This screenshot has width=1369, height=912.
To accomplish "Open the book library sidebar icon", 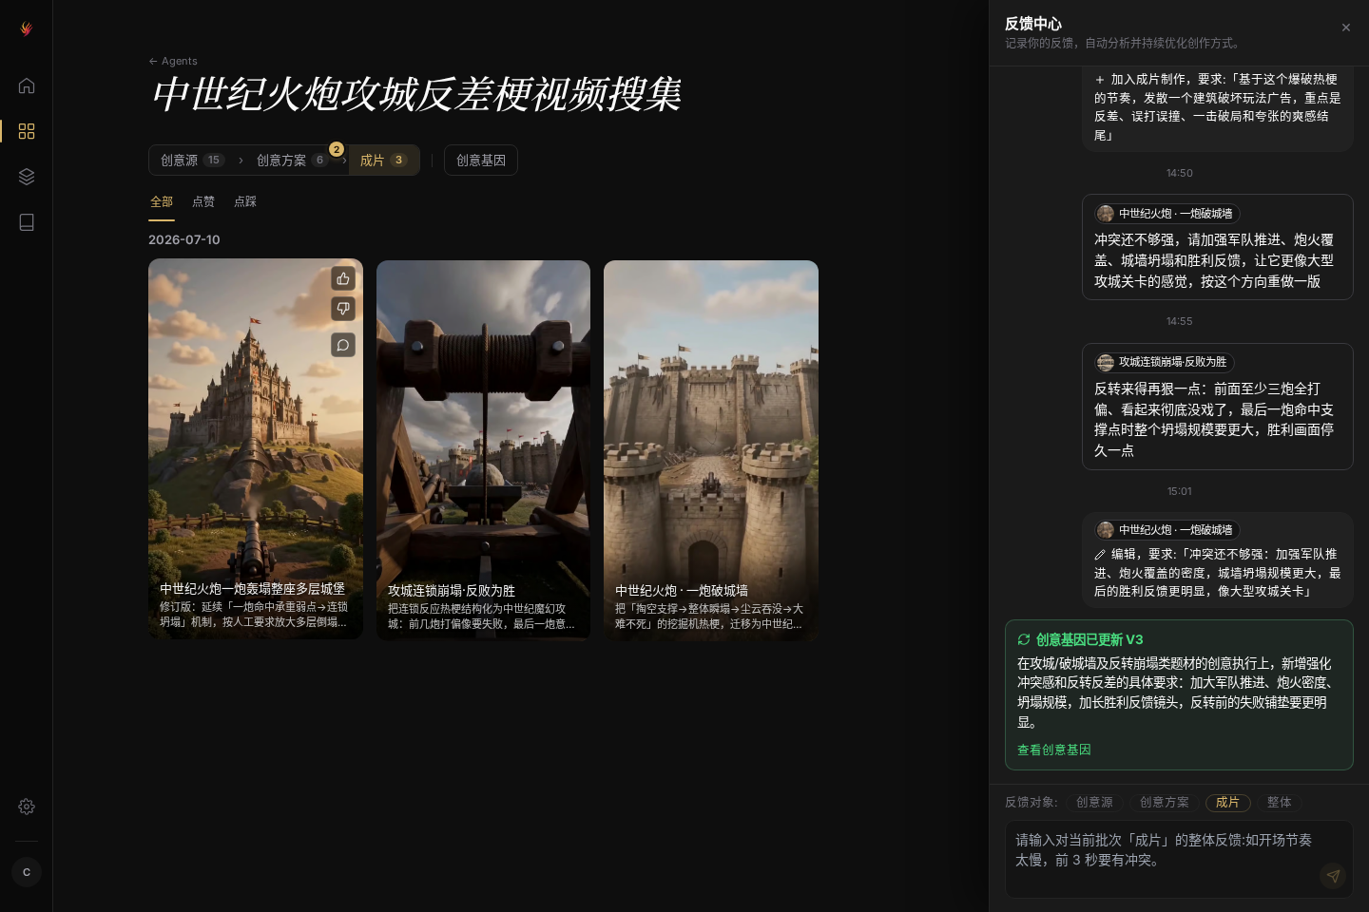I will coord(27,222).
